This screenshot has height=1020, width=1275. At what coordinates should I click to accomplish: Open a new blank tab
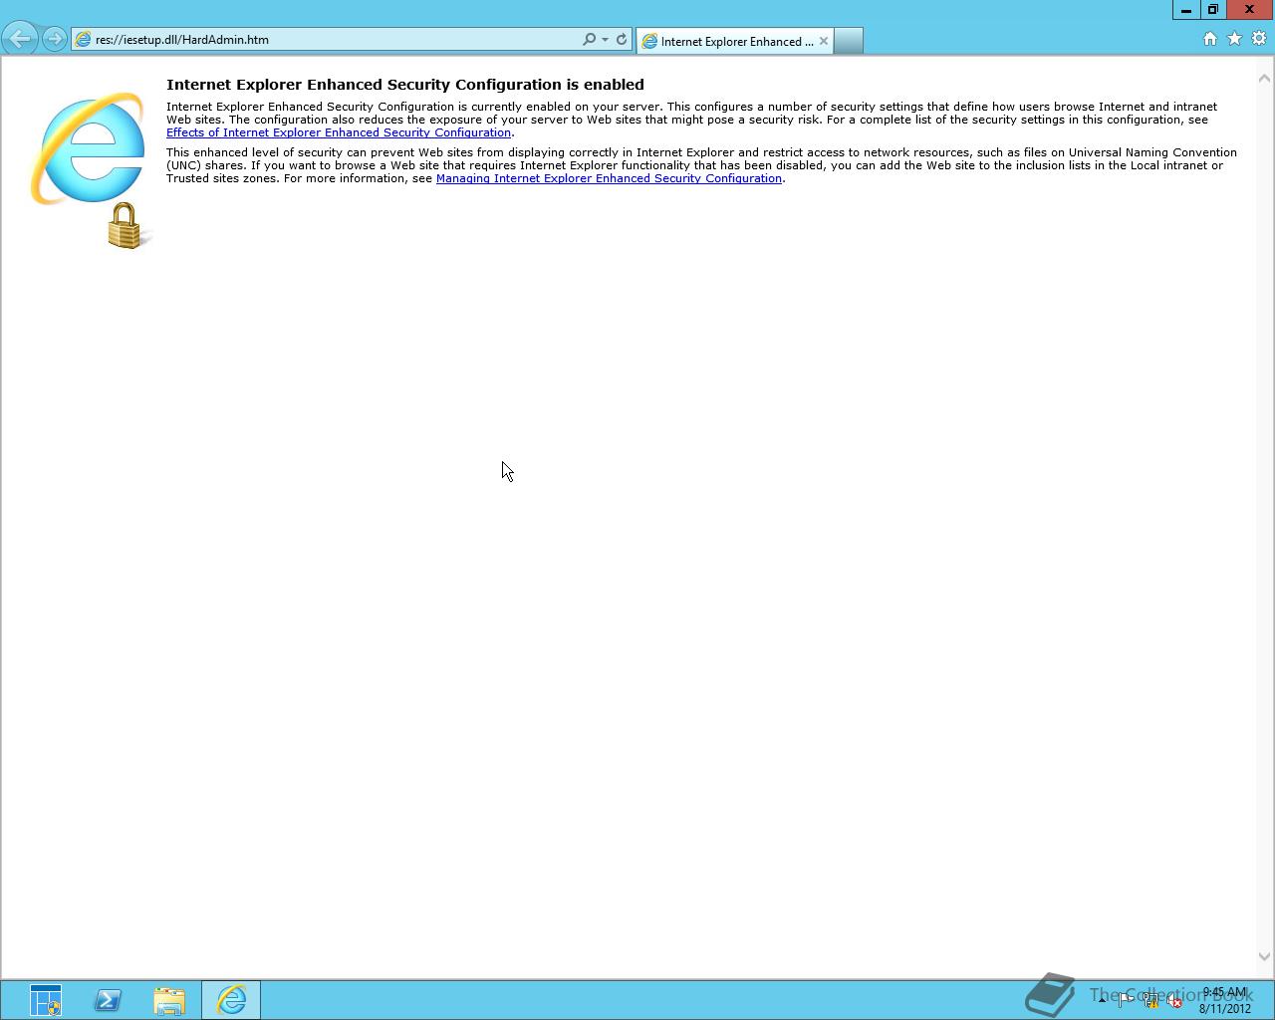[848, 41]
